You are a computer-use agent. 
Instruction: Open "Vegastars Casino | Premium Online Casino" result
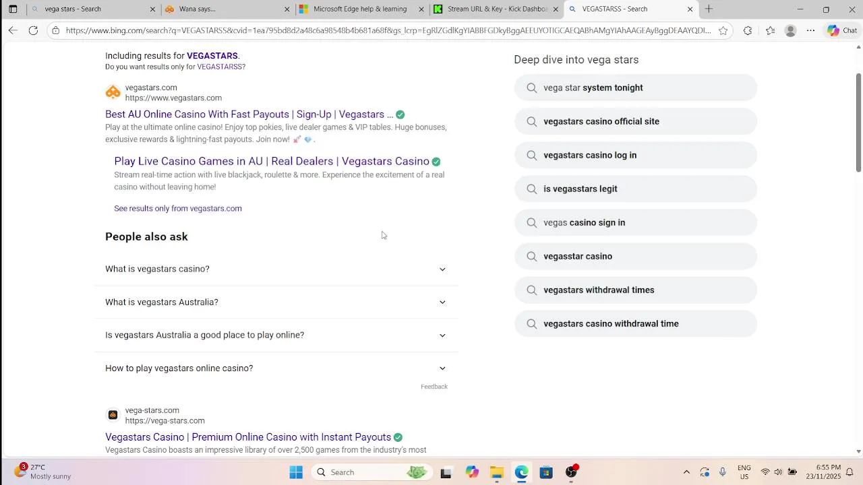pos(248,437)
